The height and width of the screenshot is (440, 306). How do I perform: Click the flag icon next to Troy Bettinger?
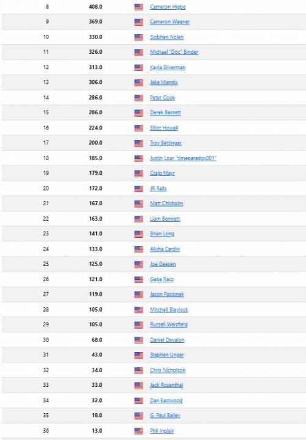point(138,143)
